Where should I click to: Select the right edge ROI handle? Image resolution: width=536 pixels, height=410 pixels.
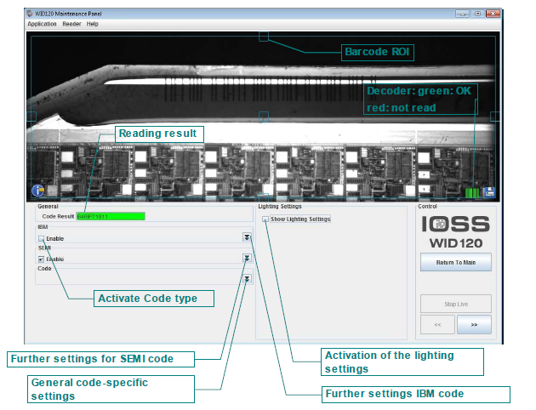pyautogui.click(x=495, y=117)
